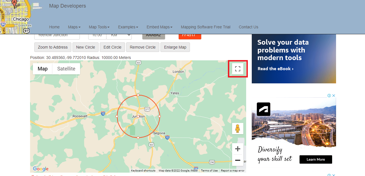
Task: Click the Google logo on the map
Action: click(x=40, y=169)
